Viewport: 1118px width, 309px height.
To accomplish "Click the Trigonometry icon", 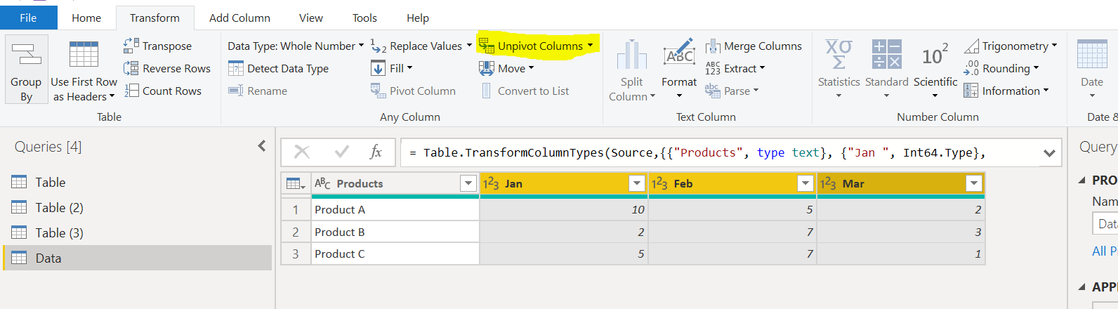I will tap(971, 46).
